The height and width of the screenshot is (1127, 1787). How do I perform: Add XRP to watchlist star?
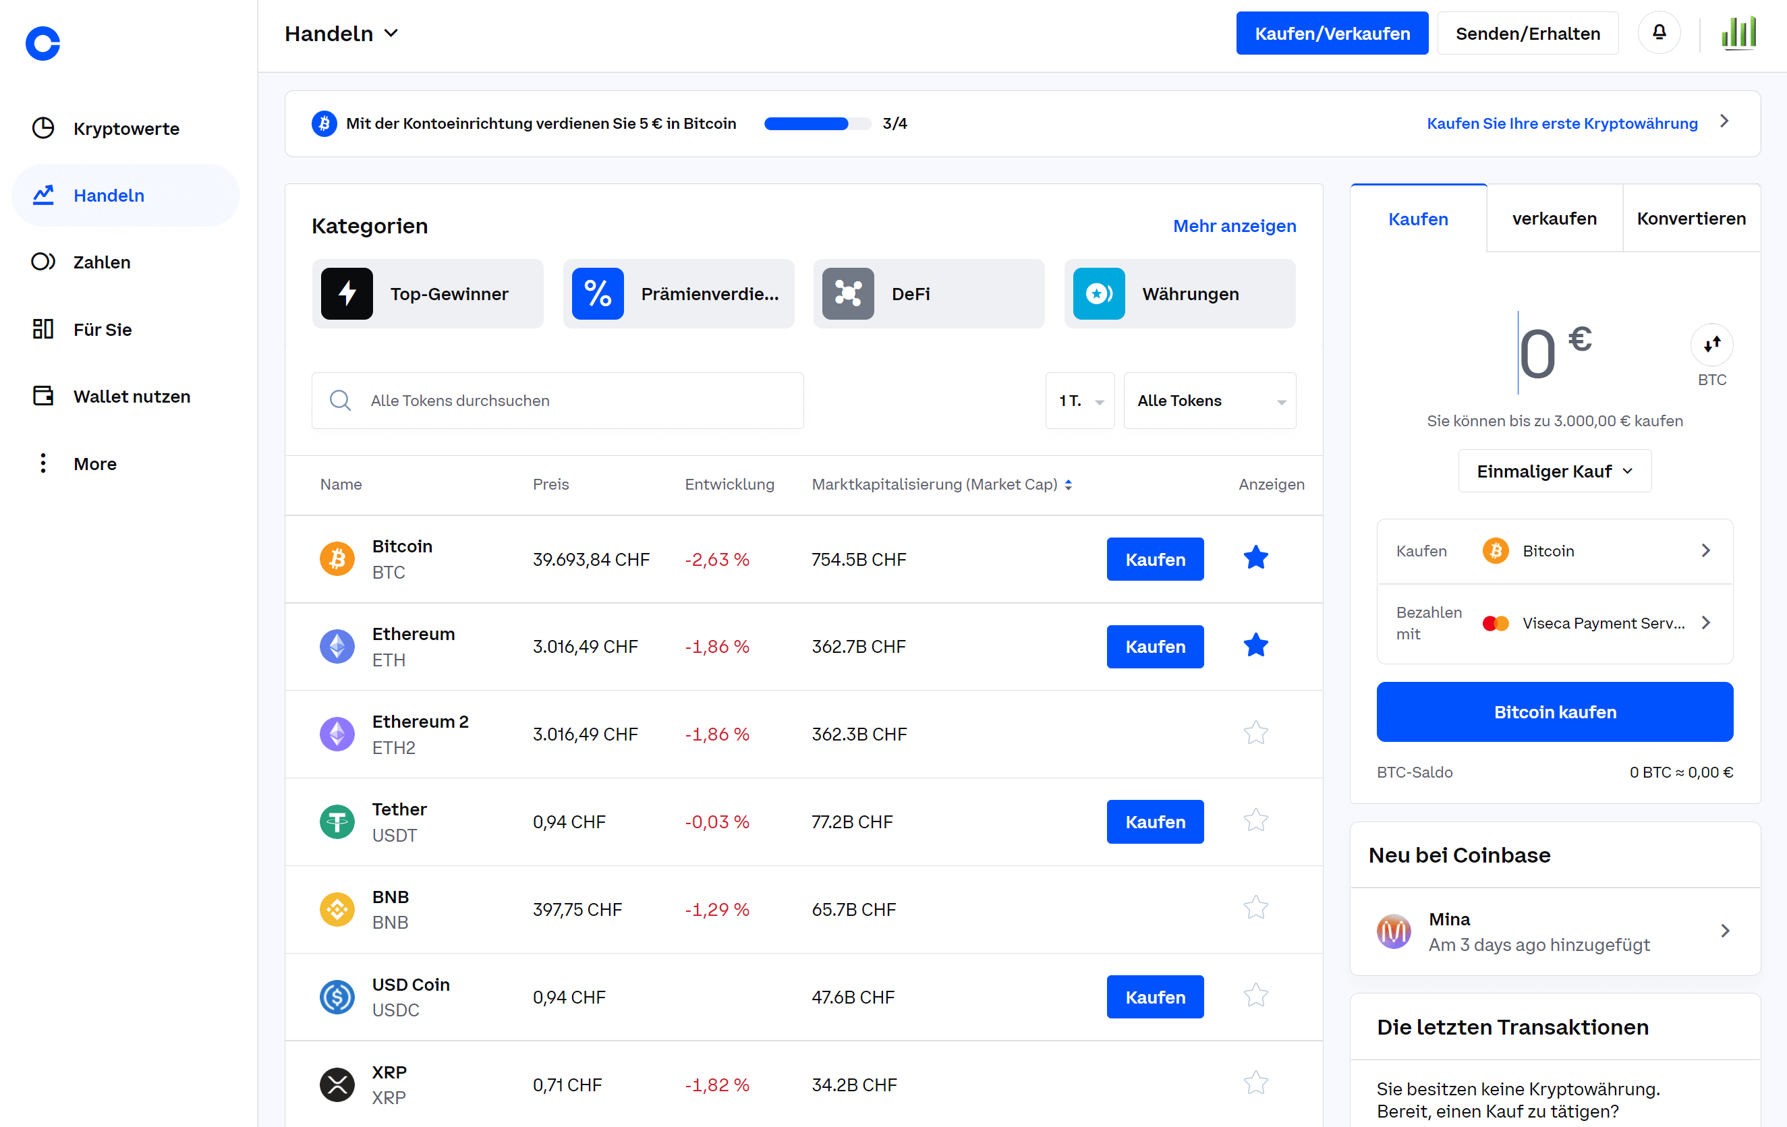(x=1255, y=1082)
